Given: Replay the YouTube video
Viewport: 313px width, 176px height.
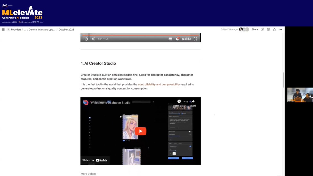Looking at the screenshot, I should pos(86,39).
